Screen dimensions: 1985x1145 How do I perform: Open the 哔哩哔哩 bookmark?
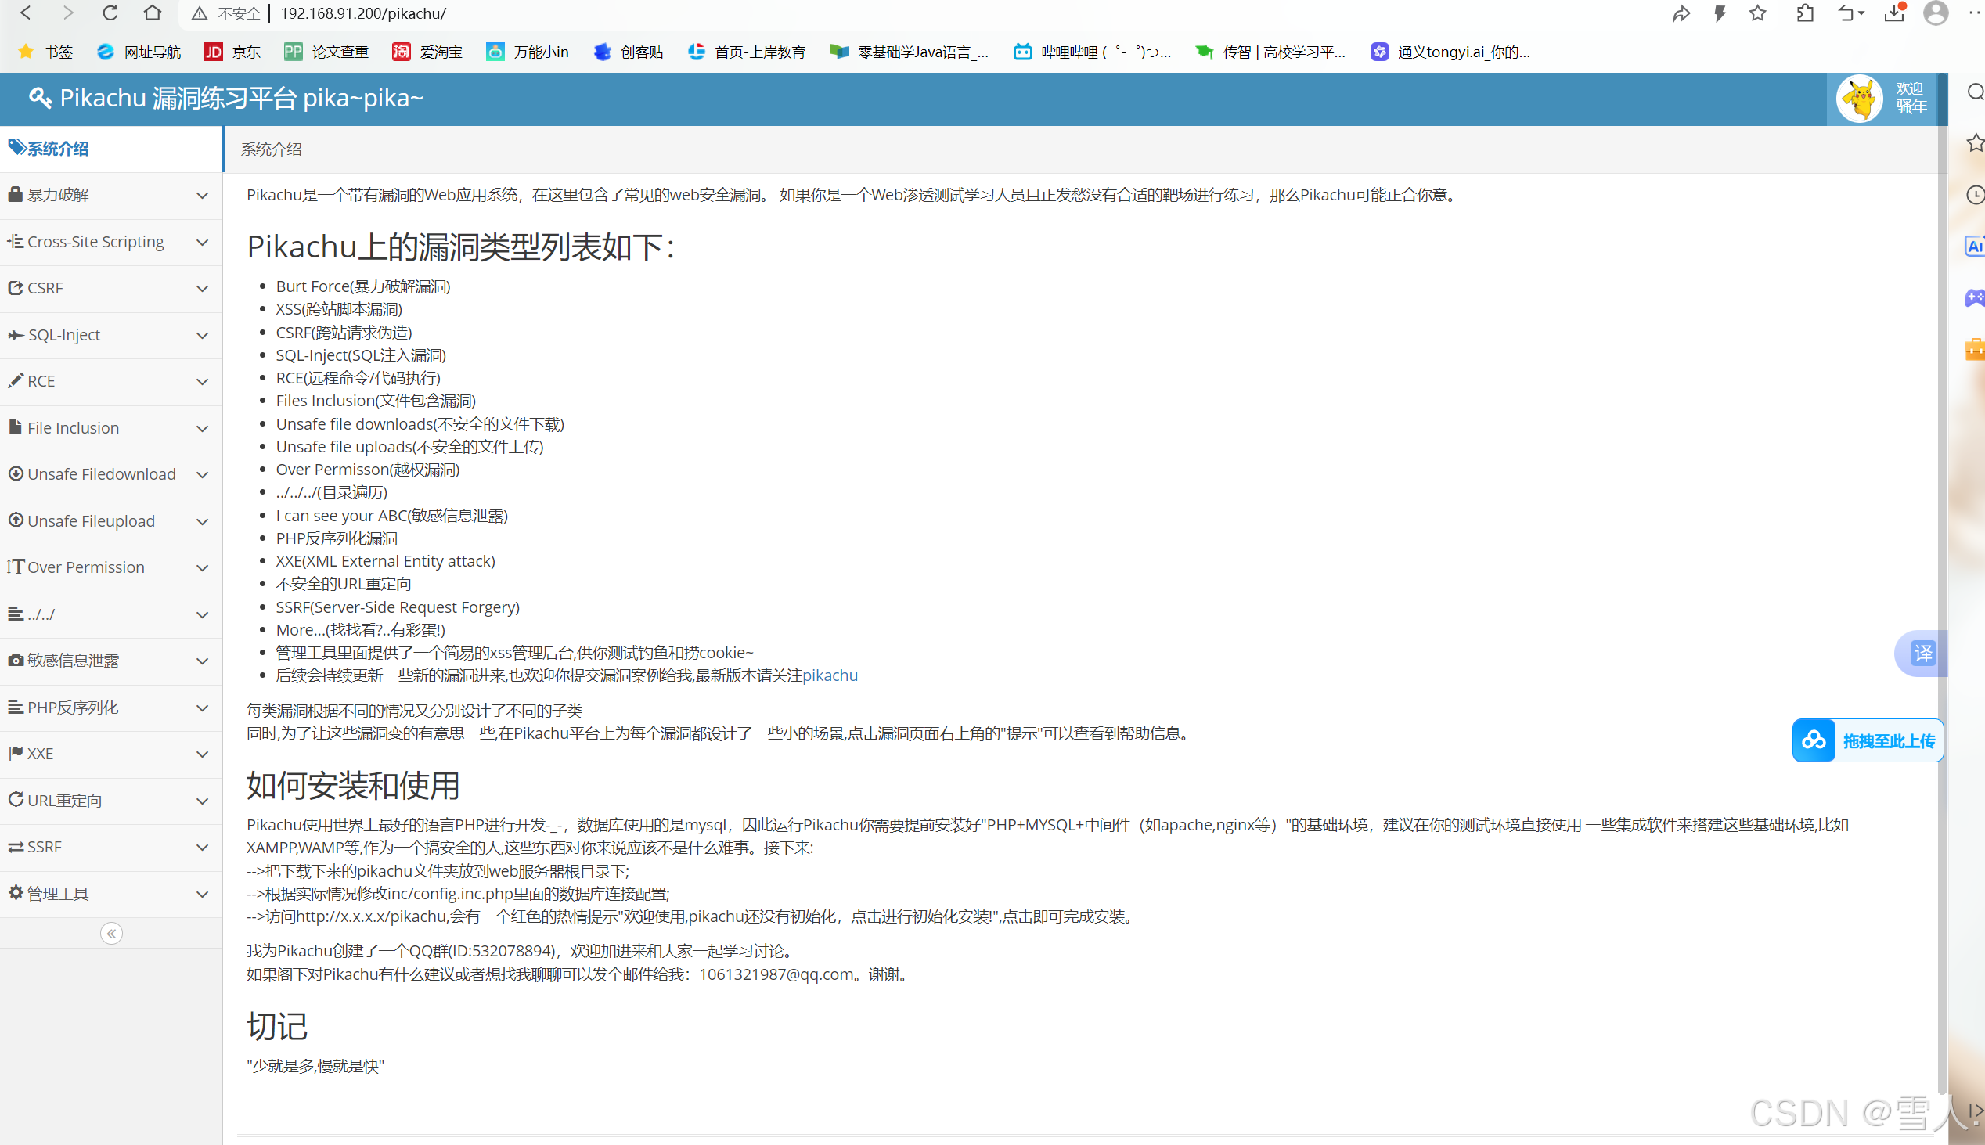pyautogui.click(x=1093, y=52)
